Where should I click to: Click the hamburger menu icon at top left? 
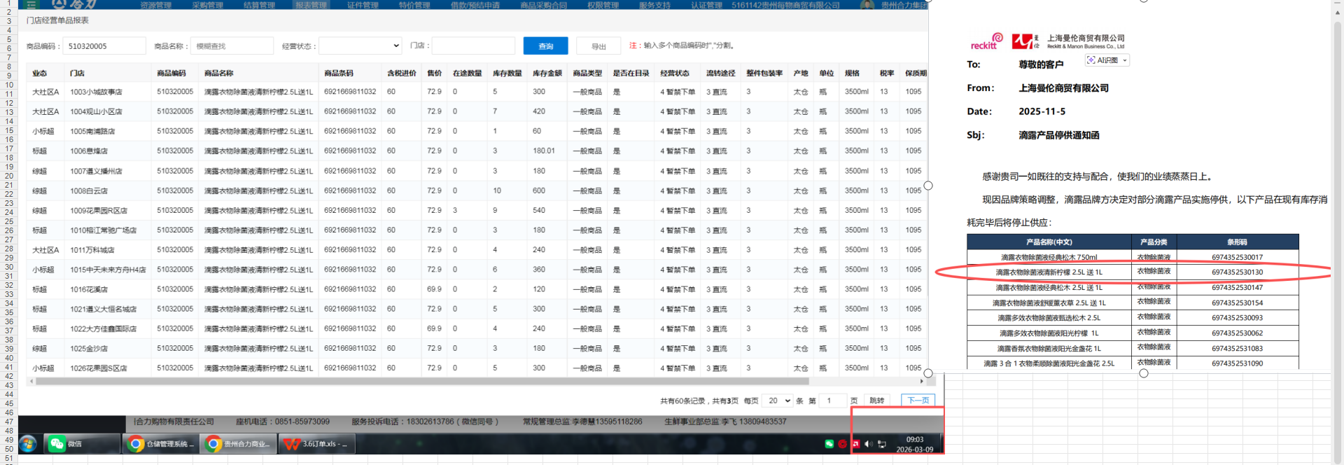click(x=32, y=4)
